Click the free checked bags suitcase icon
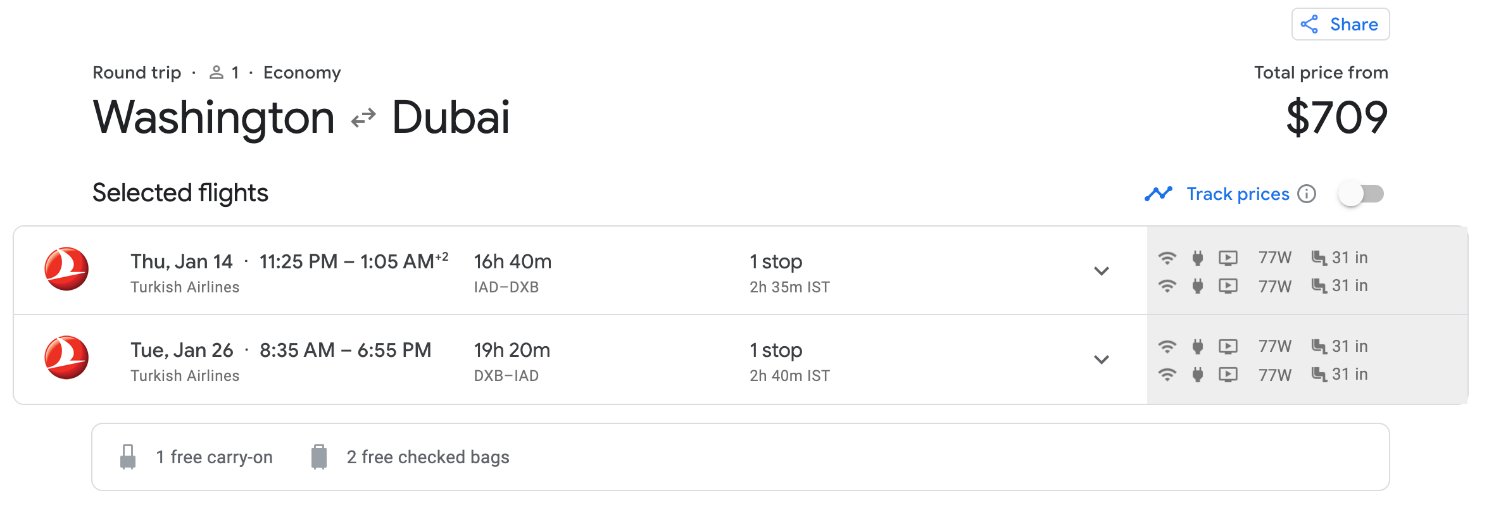1489x505 pixels. point(319,457)
